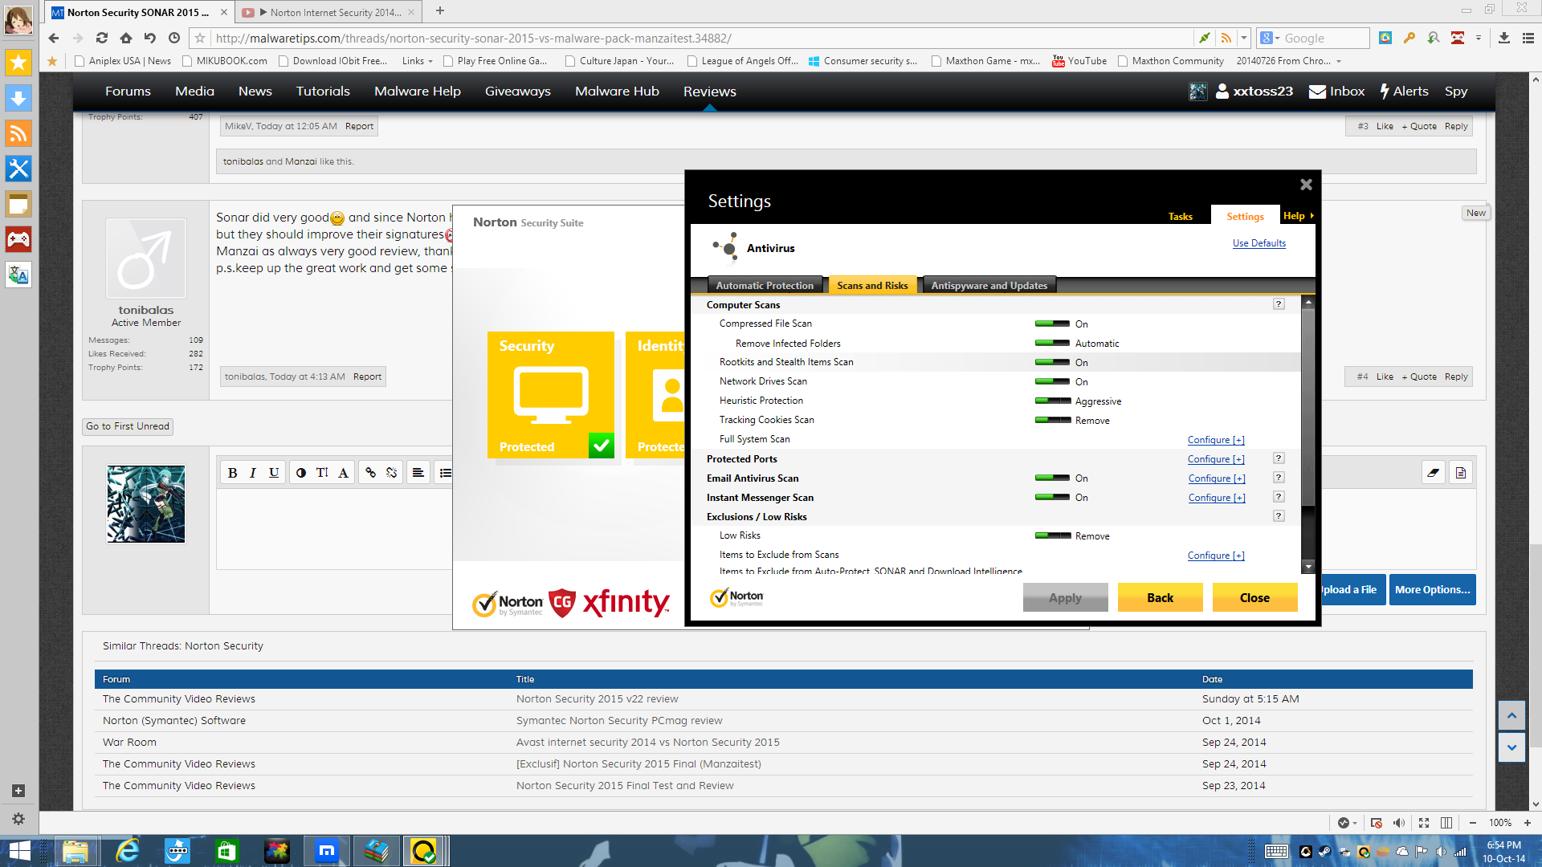Viewport: 1542px width, 867px height.
Task: Open the zoom 100% control
Action: (x=1500, y=823)
